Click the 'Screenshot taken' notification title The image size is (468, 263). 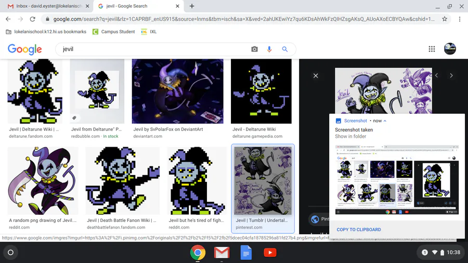tap(354, 130)
